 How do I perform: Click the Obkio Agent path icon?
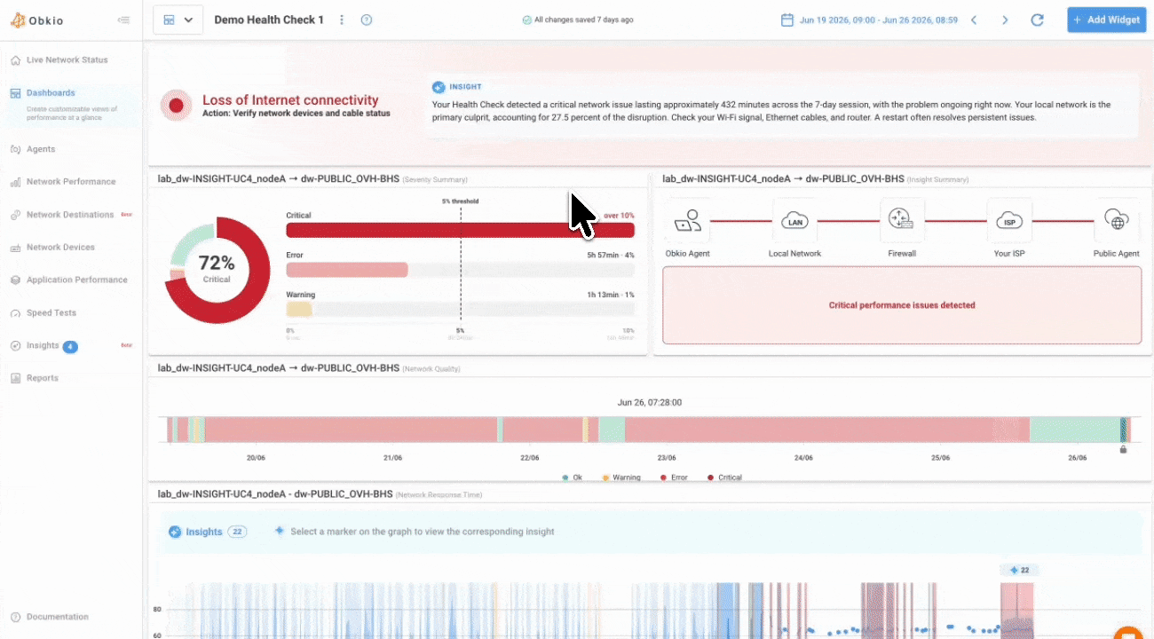(688, 220)
